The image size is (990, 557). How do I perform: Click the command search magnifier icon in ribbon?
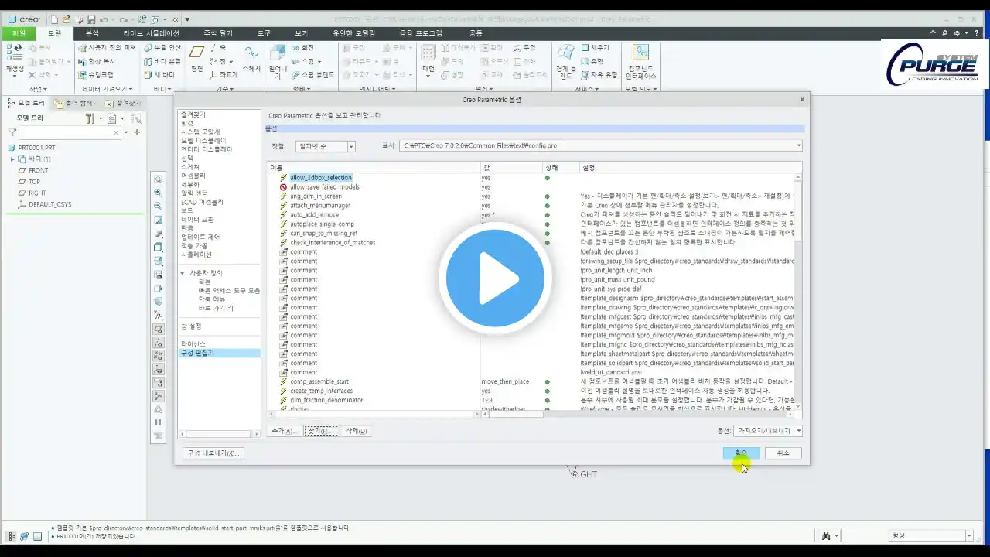[945, 33]
